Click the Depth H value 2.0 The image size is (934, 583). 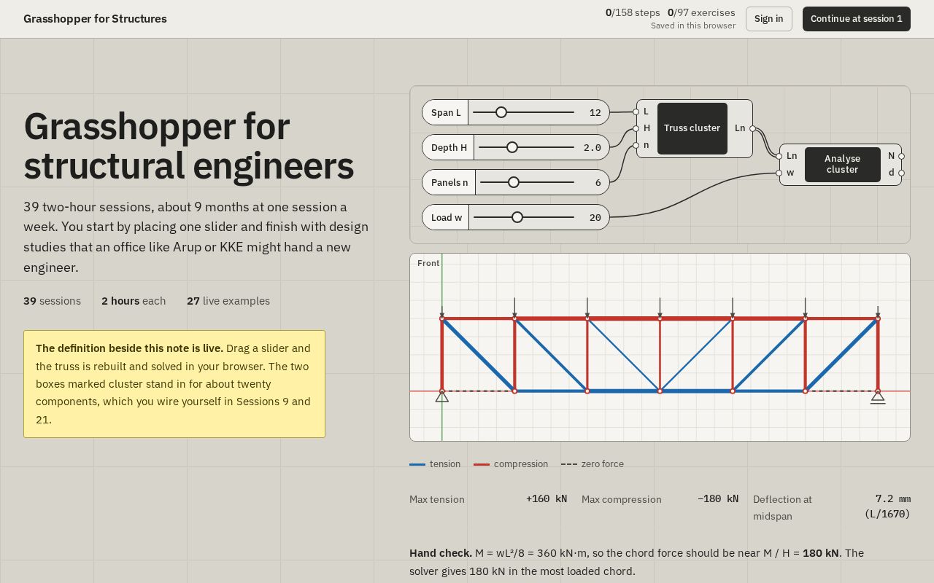pos(593,147)
